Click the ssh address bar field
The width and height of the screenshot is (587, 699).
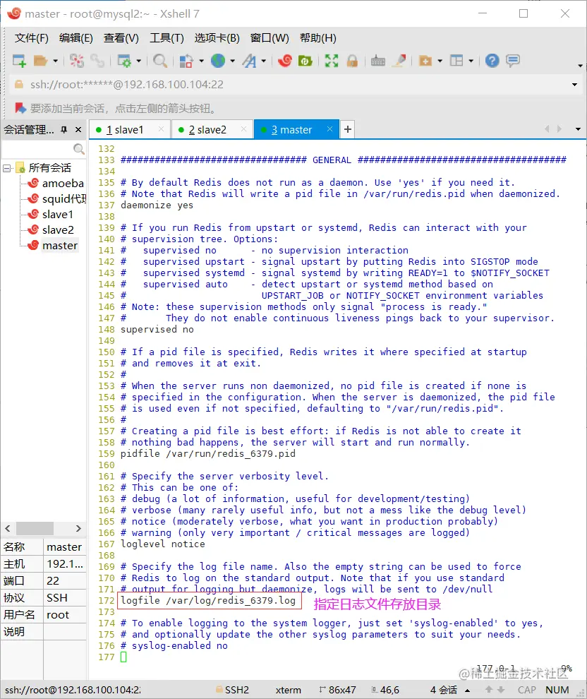[x=294, y=84]
